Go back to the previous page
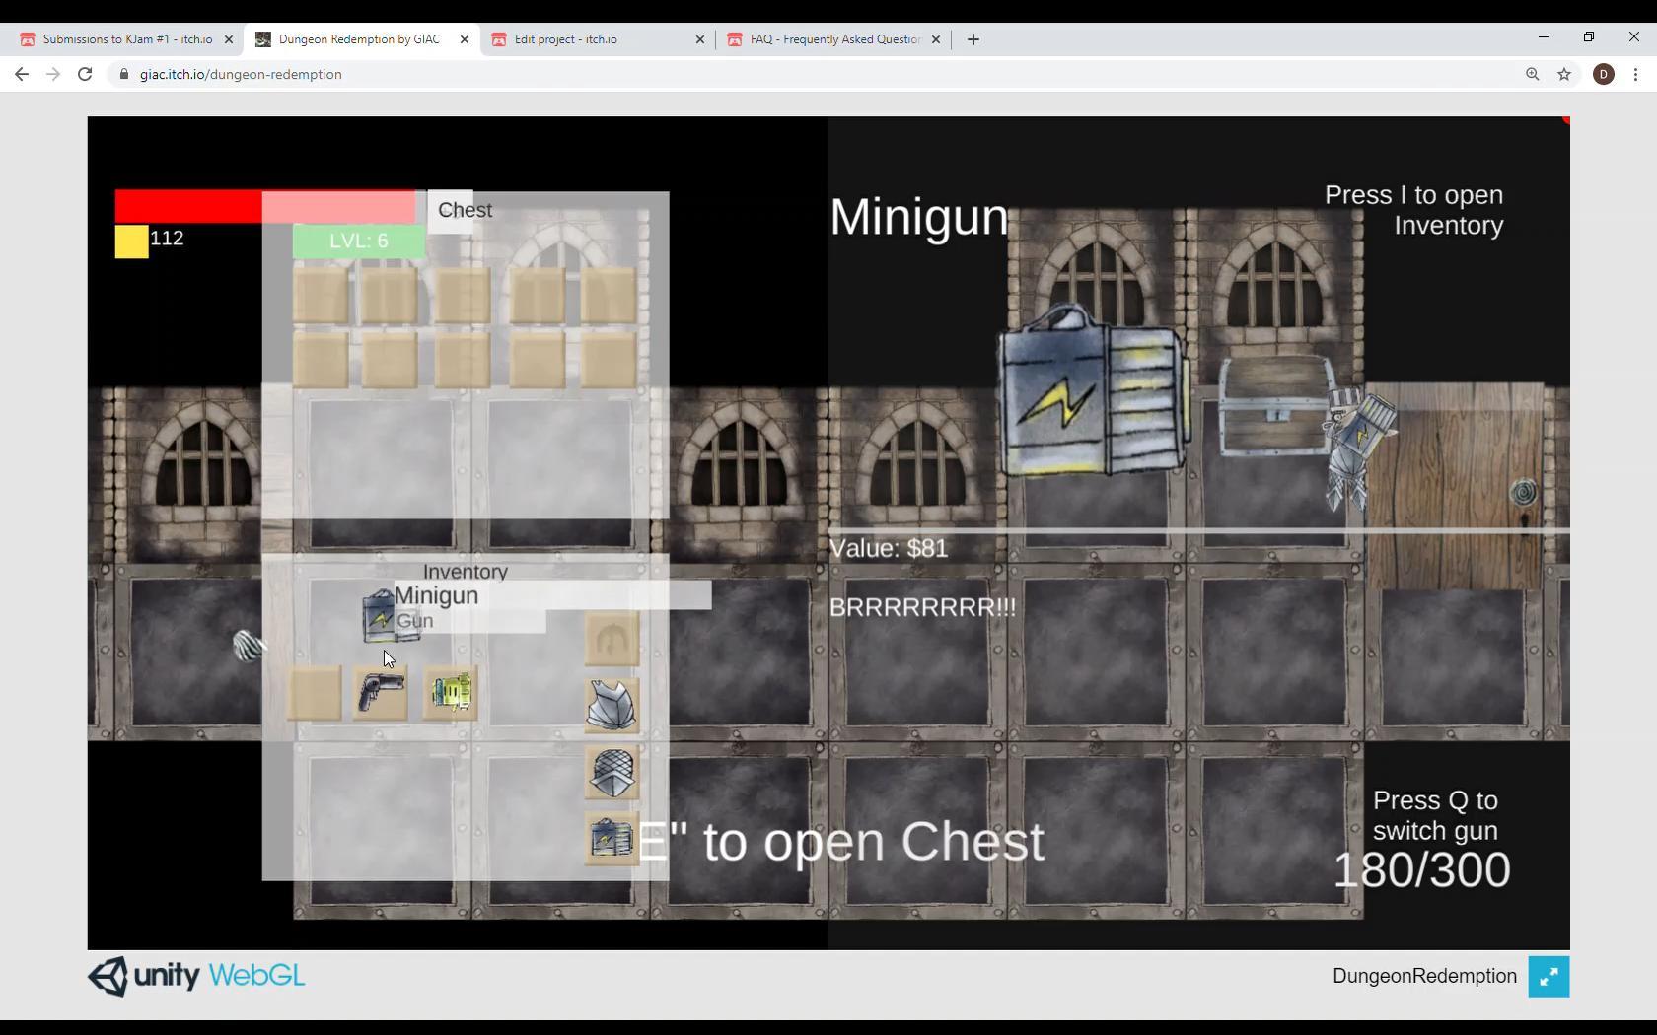1657x1035 pixels. (22, 74)
